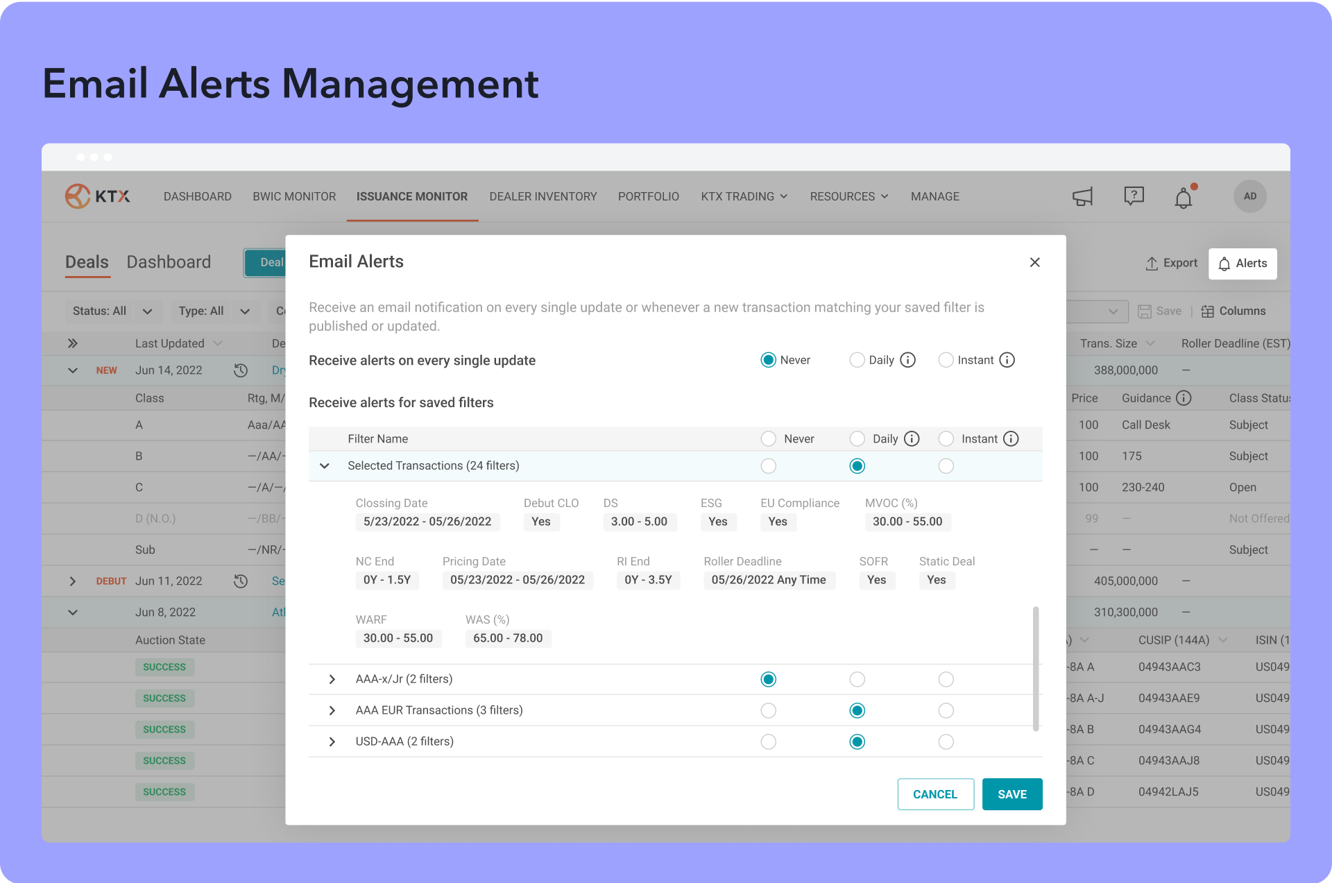The image size is (1332, 883).
Task: Click the Guidance info icon
Action: tap(1184, 398)
